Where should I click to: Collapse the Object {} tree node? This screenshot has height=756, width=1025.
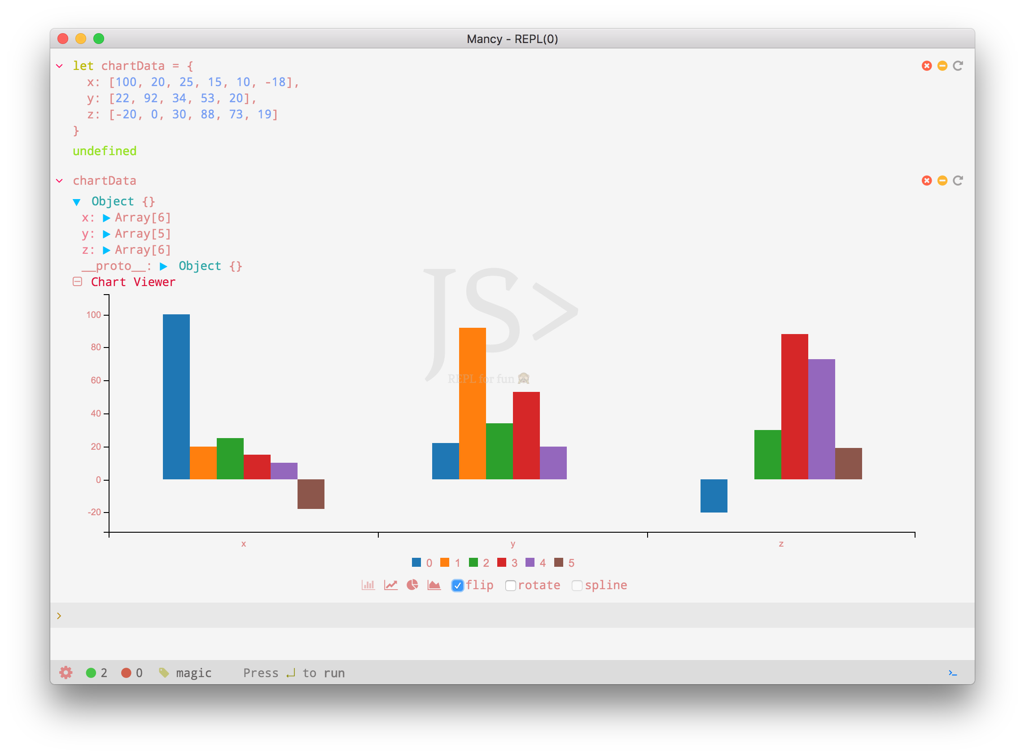[x=77, y=202]
